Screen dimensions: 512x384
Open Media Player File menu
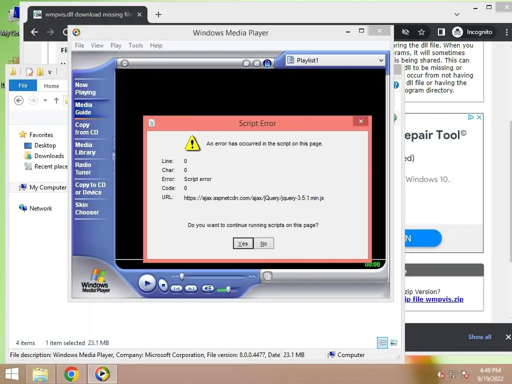pyautogui.click(x=79, y=45)
